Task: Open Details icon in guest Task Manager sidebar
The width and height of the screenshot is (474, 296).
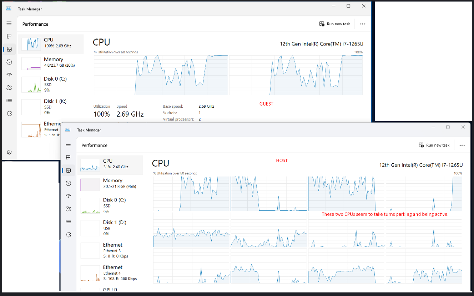Action: click(9, 101)
